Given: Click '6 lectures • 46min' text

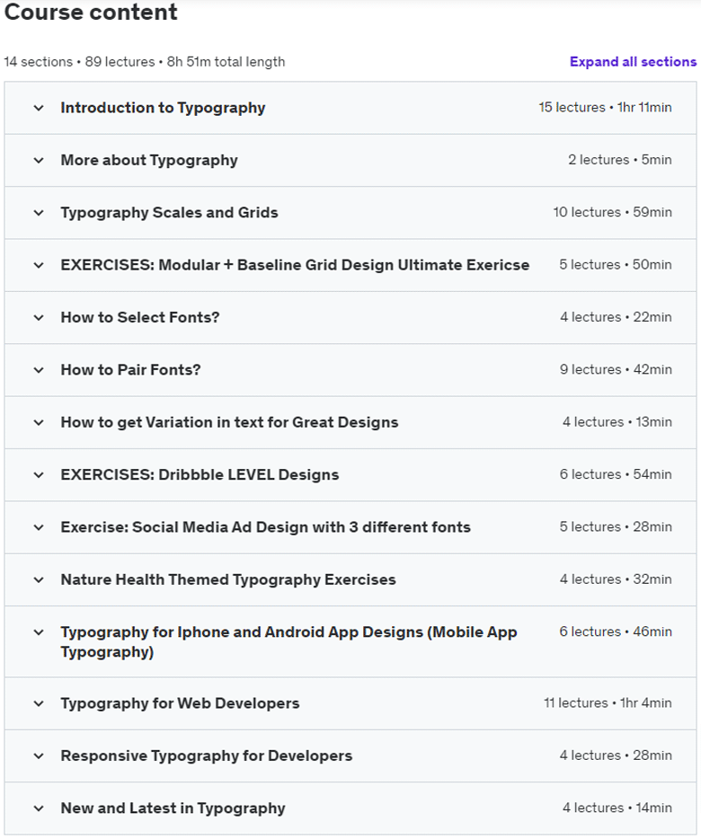Looking at the screenshot, I should point(616,631).
